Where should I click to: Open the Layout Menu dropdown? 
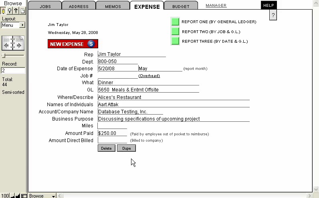click(13, 25)
